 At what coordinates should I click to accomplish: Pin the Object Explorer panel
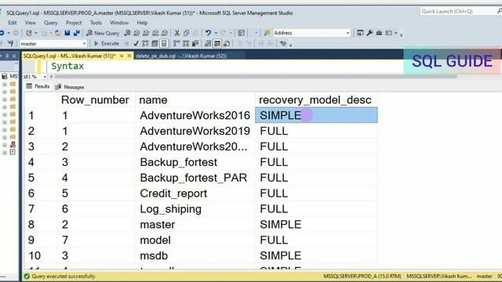tap(7, 56)
